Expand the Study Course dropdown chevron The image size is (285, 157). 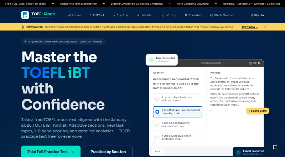pyautogui.click(x=235, y=15)
